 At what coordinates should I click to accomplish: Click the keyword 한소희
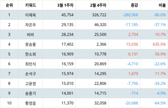[x=31, y=54]
